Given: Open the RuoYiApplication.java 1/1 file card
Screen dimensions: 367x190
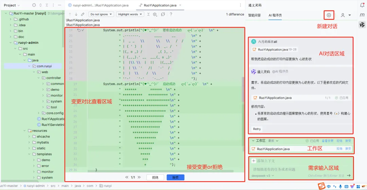Looking at the screenshot, I should pos(301,98).
